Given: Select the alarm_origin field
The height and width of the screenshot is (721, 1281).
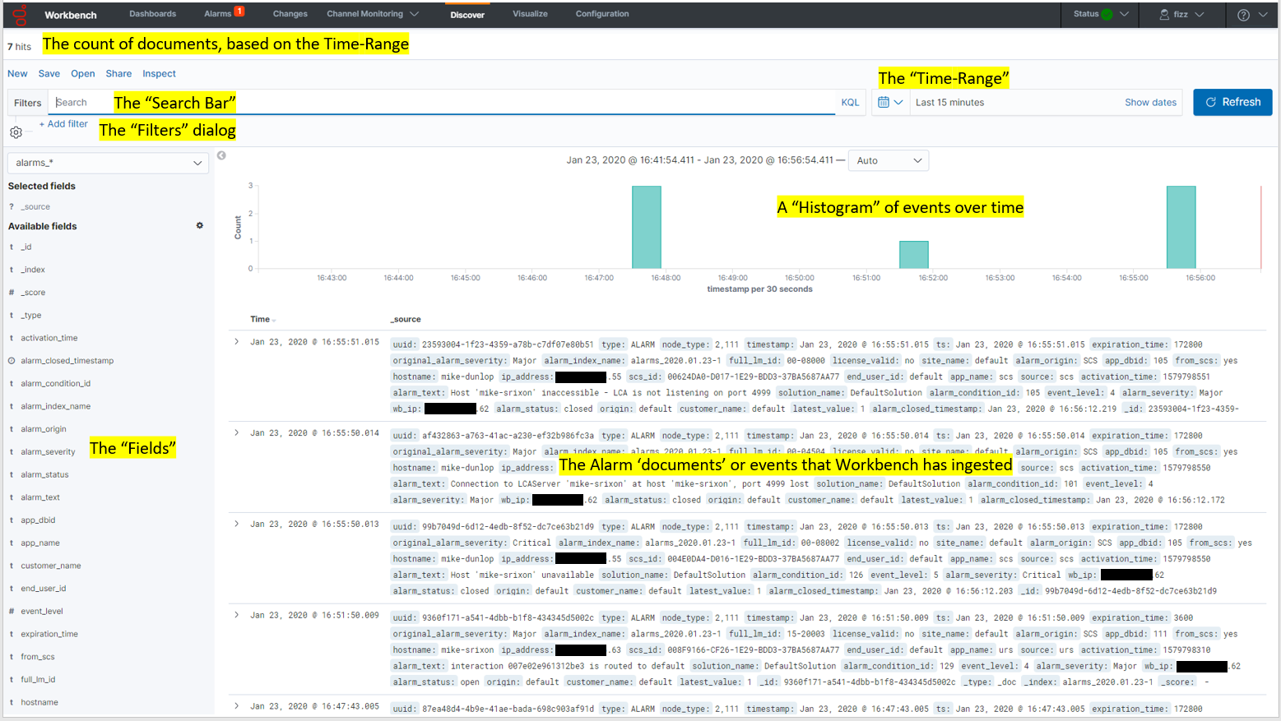Looking at the screenshot, I should click(44, 429).
